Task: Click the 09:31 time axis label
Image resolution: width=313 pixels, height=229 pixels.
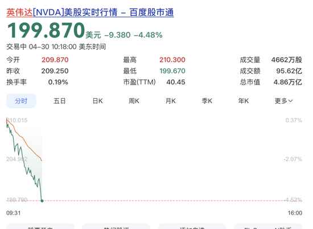Action: coord(14,213)
